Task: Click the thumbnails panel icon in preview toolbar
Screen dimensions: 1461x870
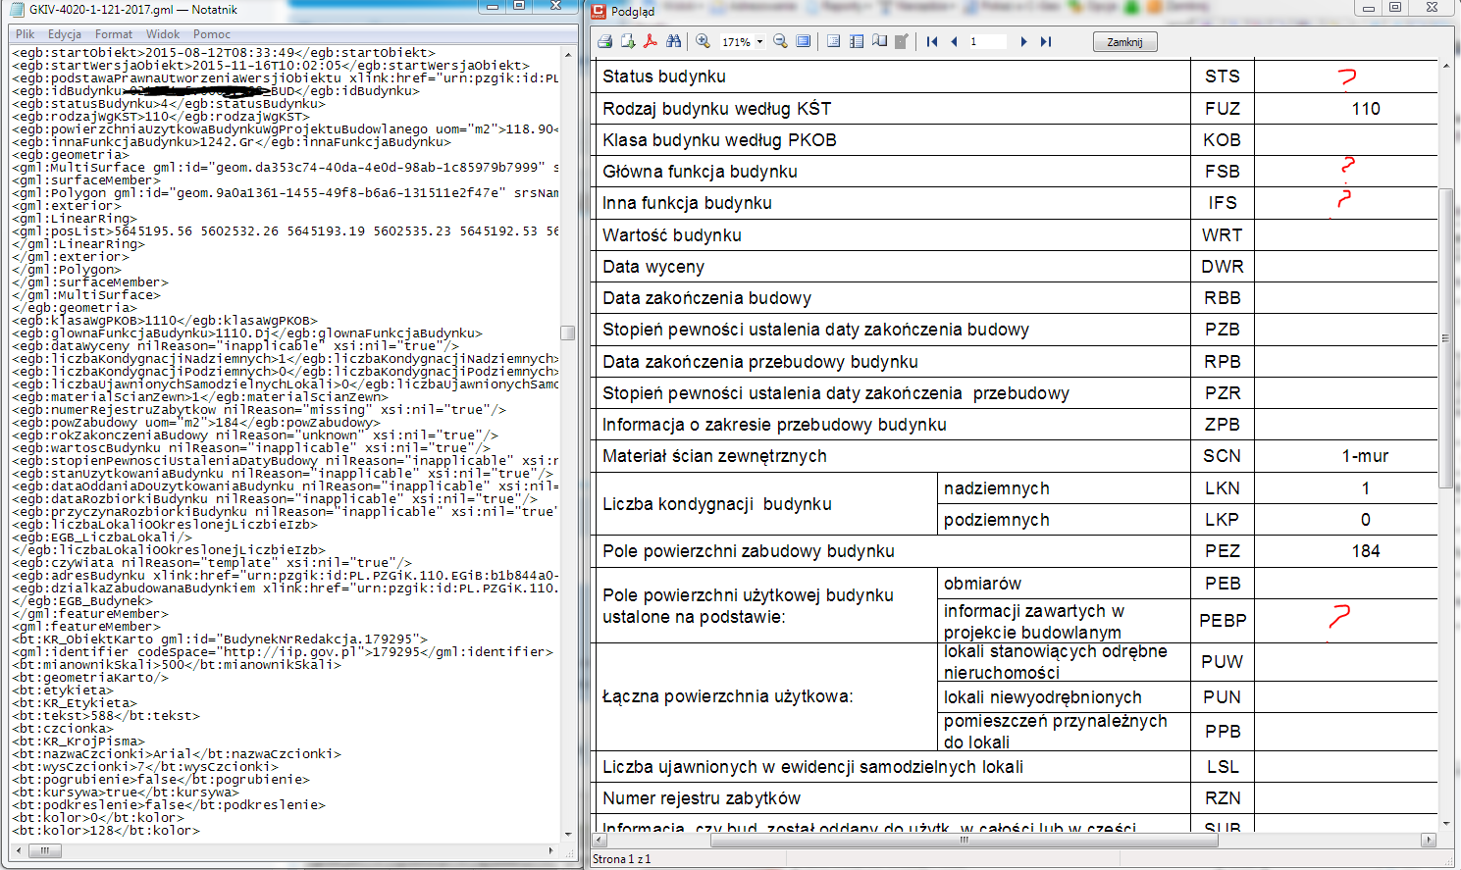Action: coord(857,41)
